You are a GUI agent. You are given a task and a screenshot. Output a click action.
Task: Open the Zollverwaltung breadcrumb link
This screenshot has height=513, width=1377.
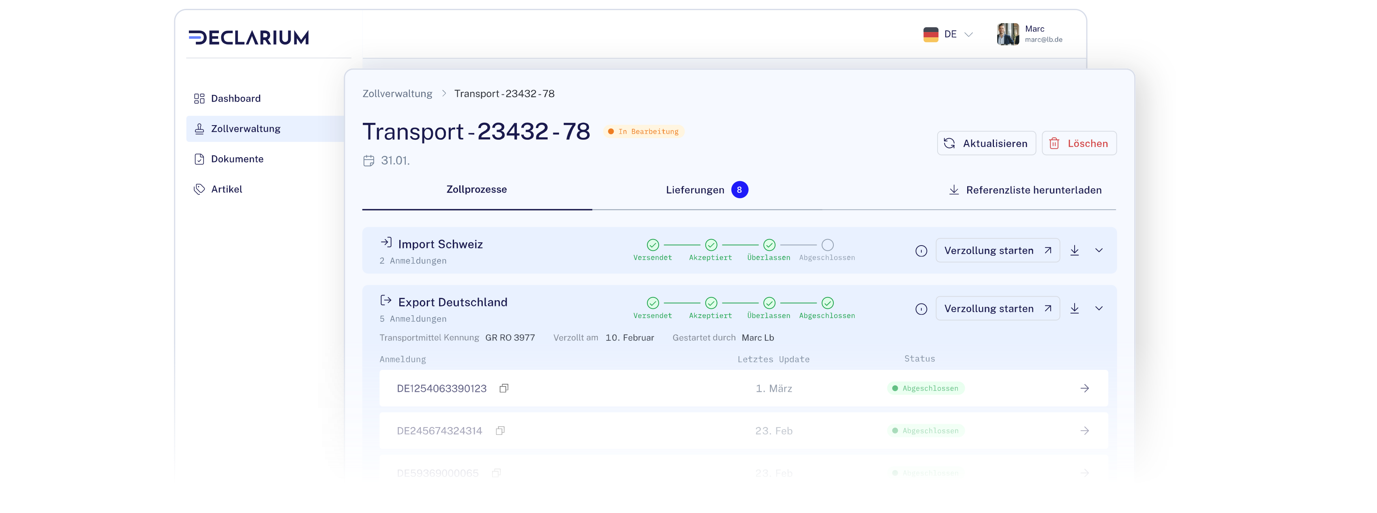tap(398, 94)
